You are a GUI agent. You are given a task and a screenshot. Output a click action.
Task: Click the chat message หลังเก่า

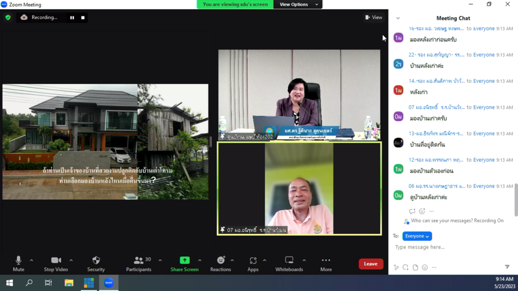click(419, 92)
